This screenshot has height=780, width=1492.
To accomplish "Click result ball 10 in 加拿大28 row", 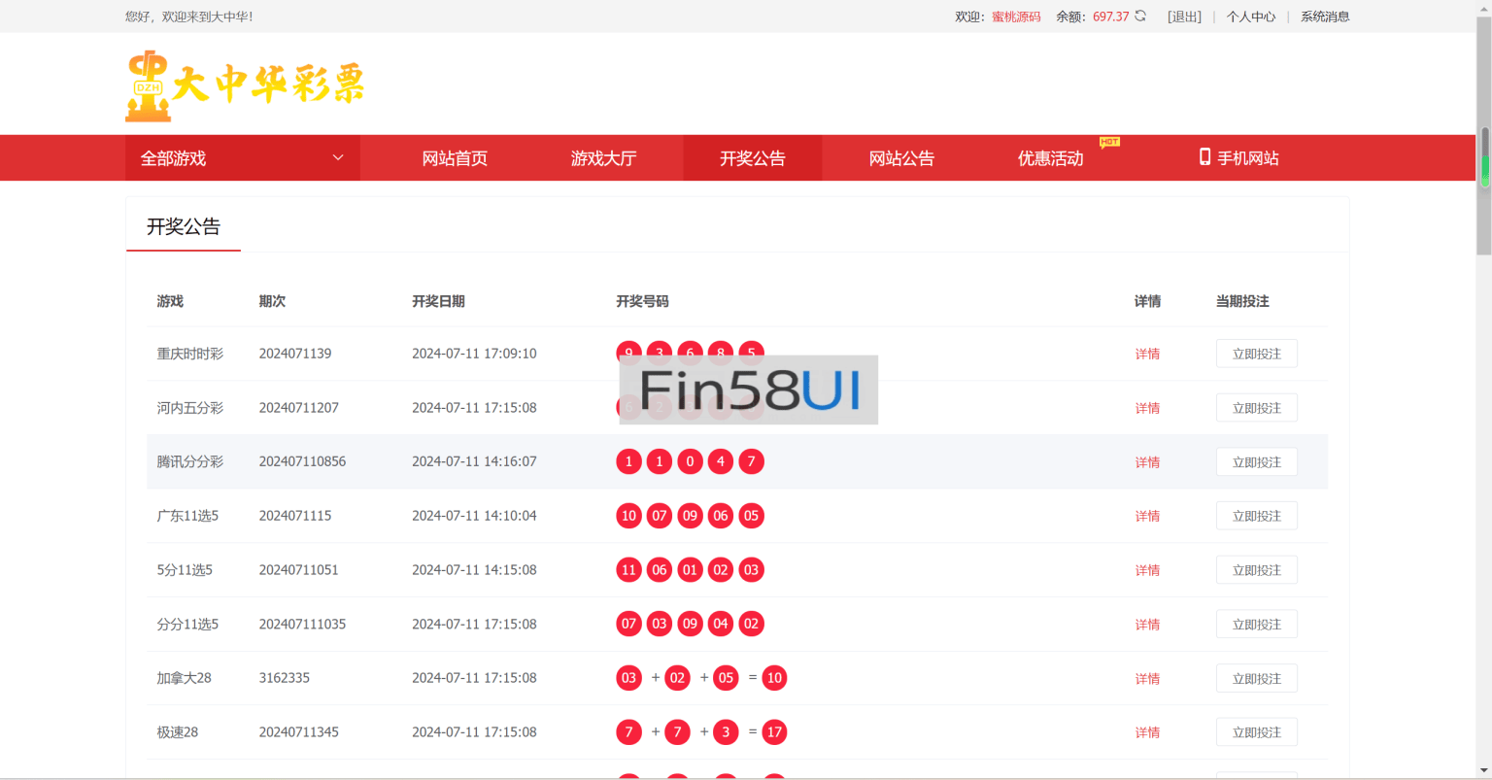I will click(774, 678).
